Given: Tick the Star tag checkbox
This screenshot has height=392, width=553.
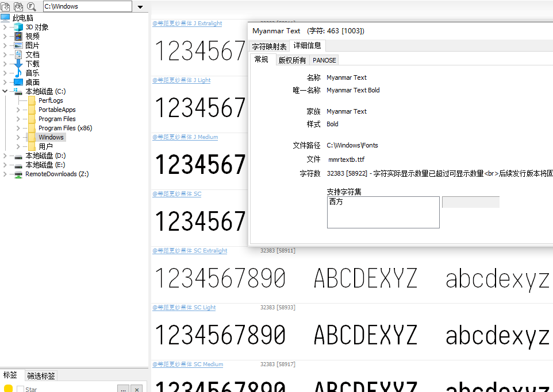Looking at the screenshot, I should (x=20, y=389).
